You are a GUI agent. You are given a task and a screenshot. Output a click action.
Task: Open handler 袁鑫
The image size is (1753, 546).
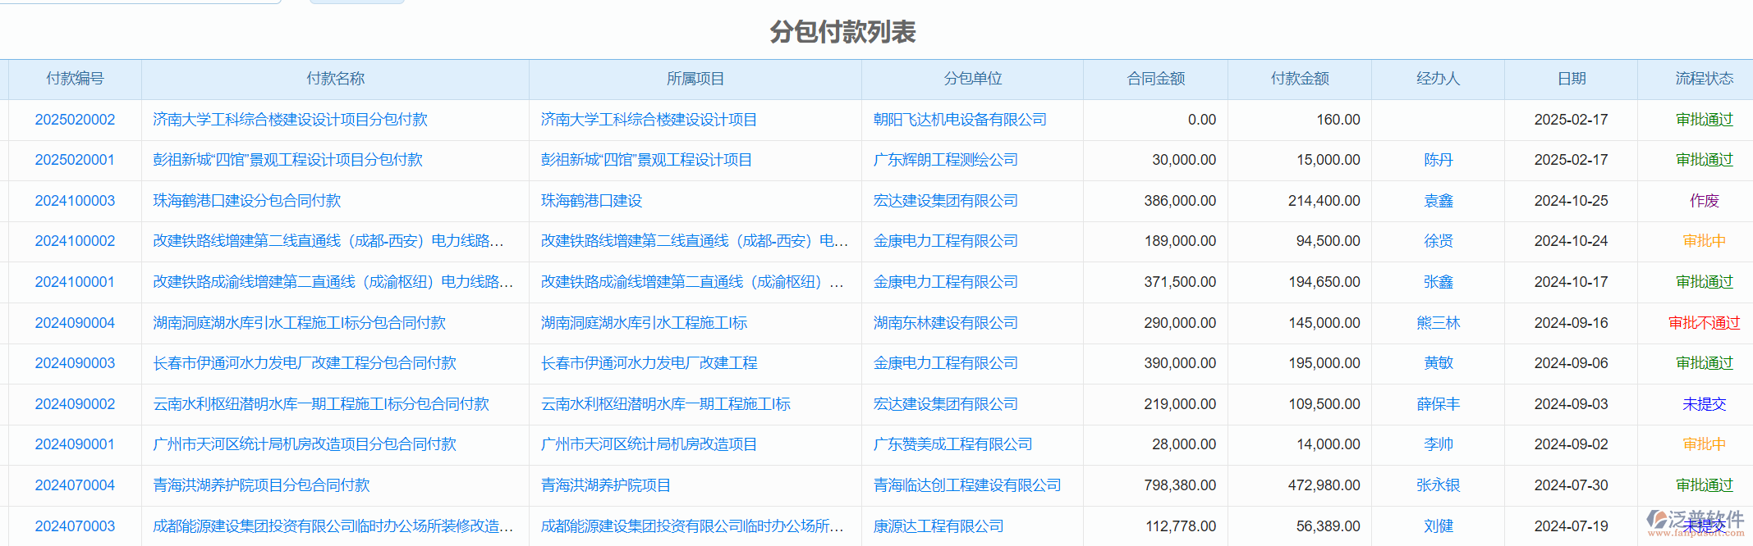[1438, 201]
